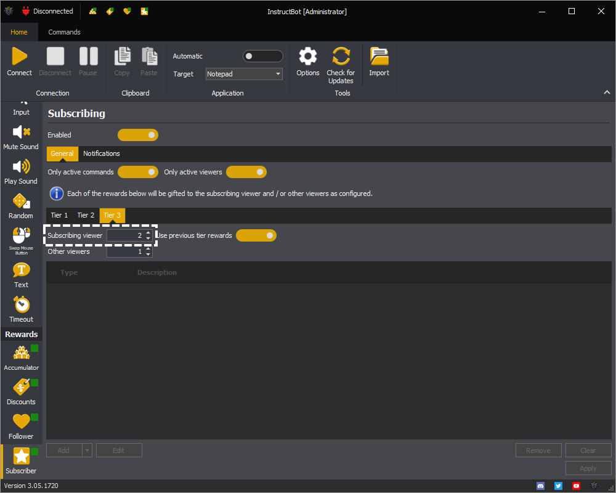Viewport: 616px width, 493px height.
Task: Open the Follower heart icon
Action: tap(21, 422)
